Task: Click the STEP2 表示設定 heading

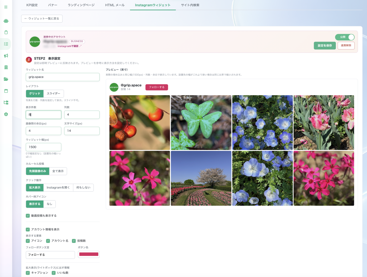Action: (47, 58)
